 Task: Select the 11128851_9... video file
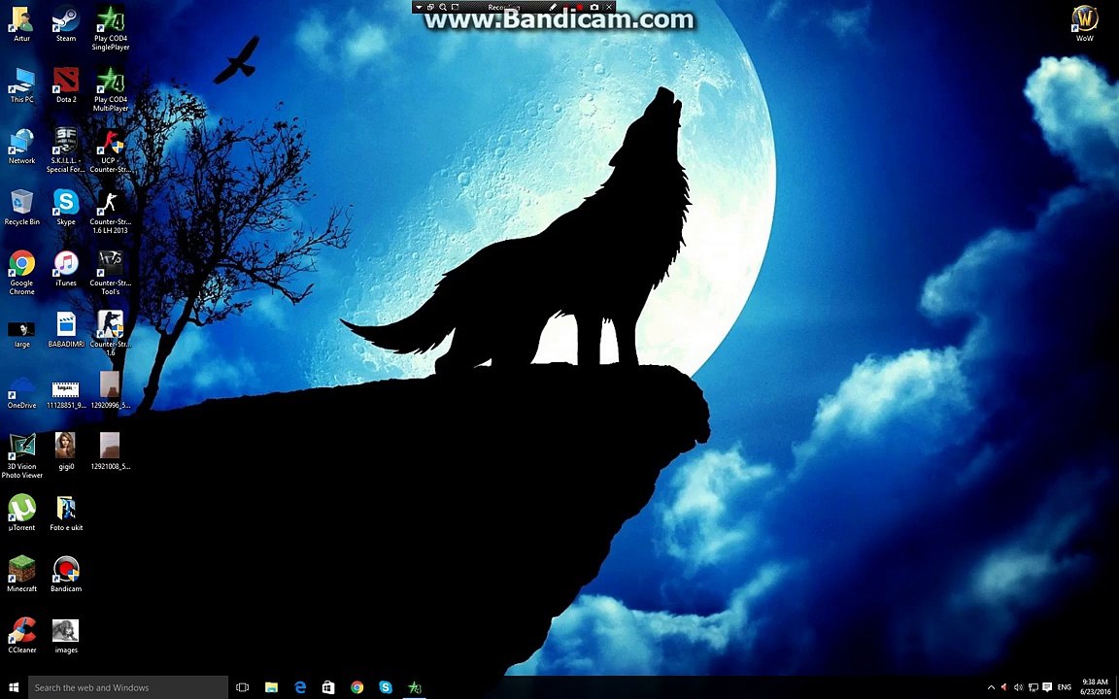66,394
